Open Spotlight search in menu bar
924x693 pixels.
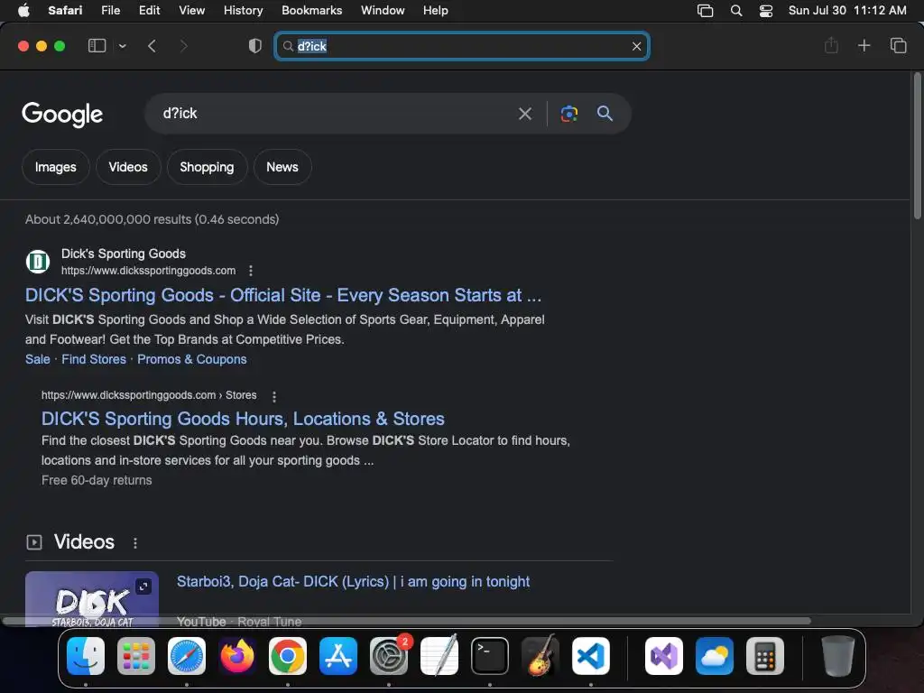736,11
